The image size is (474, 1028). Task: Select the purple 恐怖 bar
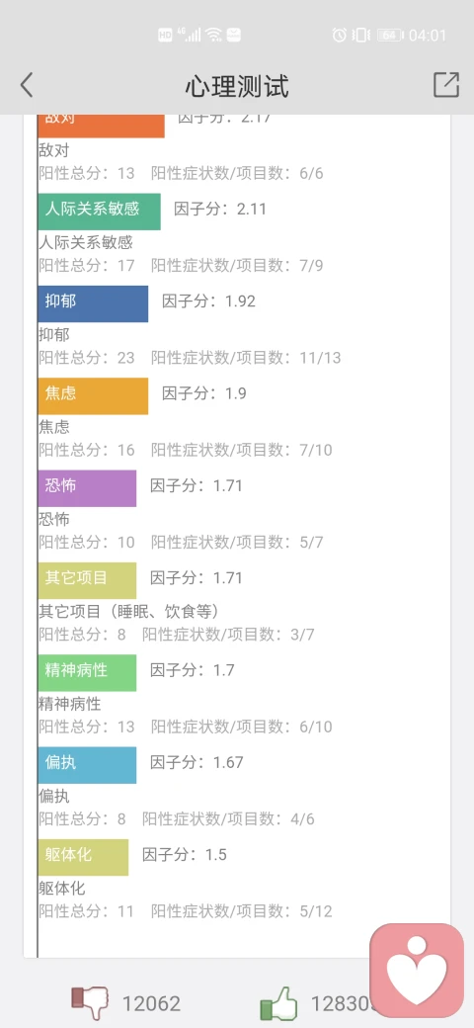pyautogui.click(x=87, y=487)
